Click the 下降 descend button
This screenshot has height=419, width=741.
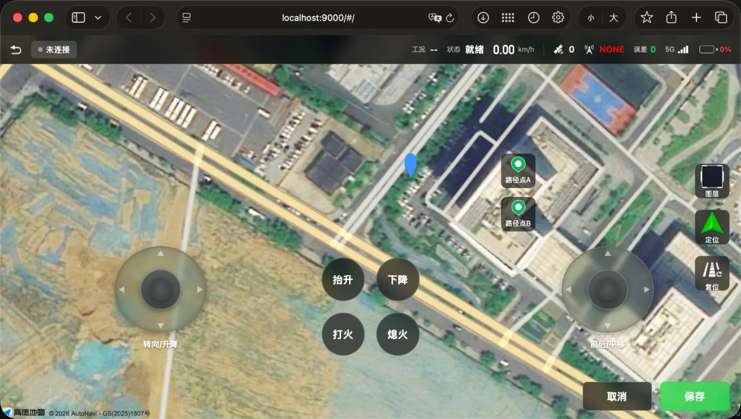(398, 280)
